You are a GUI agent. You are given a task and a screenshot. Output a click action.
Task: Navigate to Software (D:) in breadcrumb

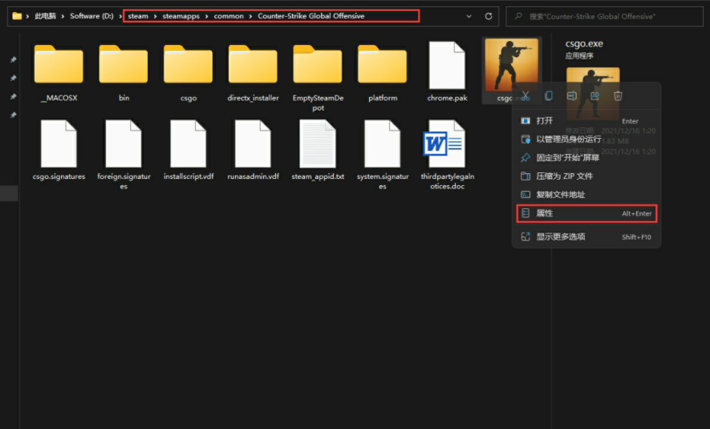point(91,16)
